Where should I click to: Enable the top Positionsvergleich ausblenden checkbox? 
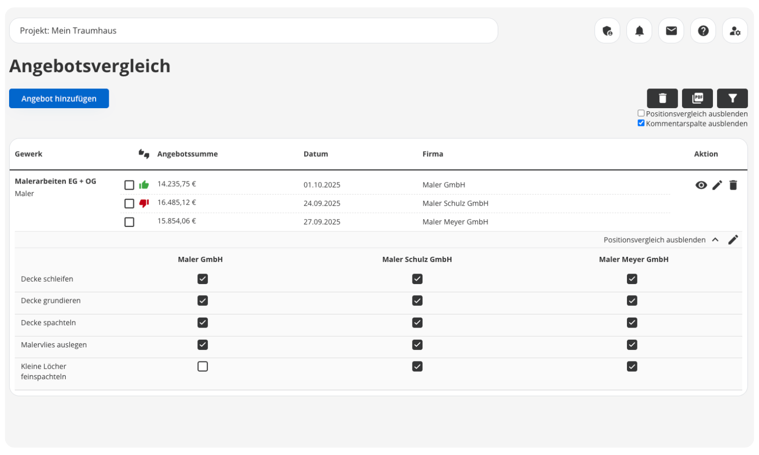(x=641, y=113)
